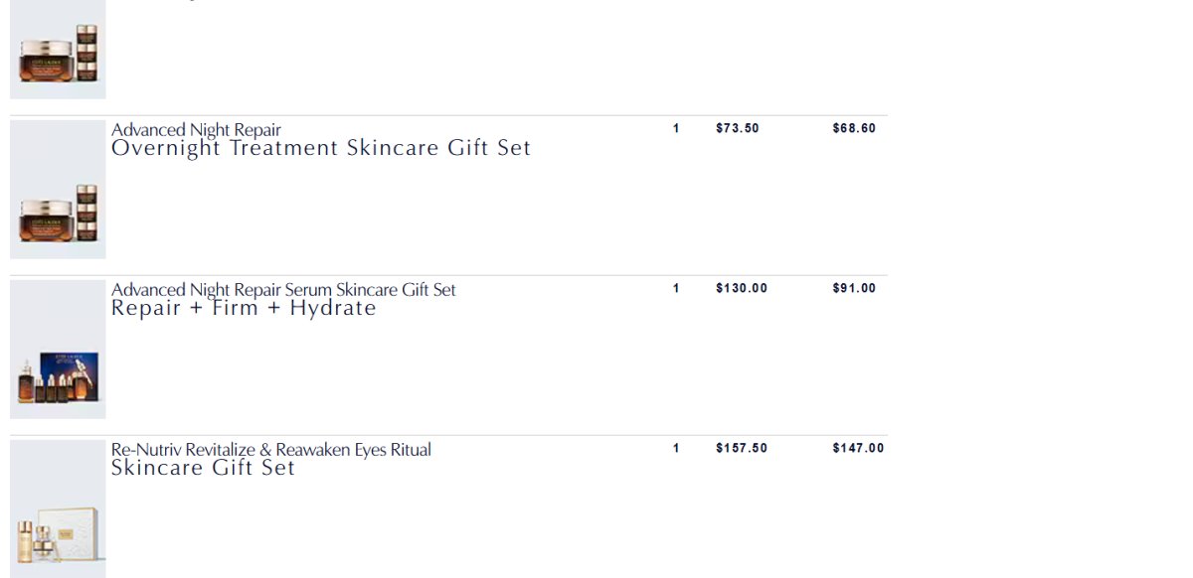Click the $68.60 discounted price
The image size is (1193, 578).
pyautogui.click(x=854, y=128)
